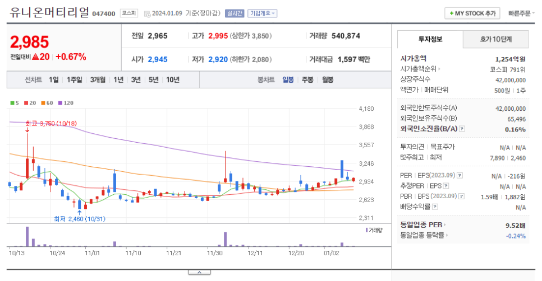Viewport: 542px width, 281px height.
Task: Click the 01/02 date label on chart axis
Action: click(331, 253)
